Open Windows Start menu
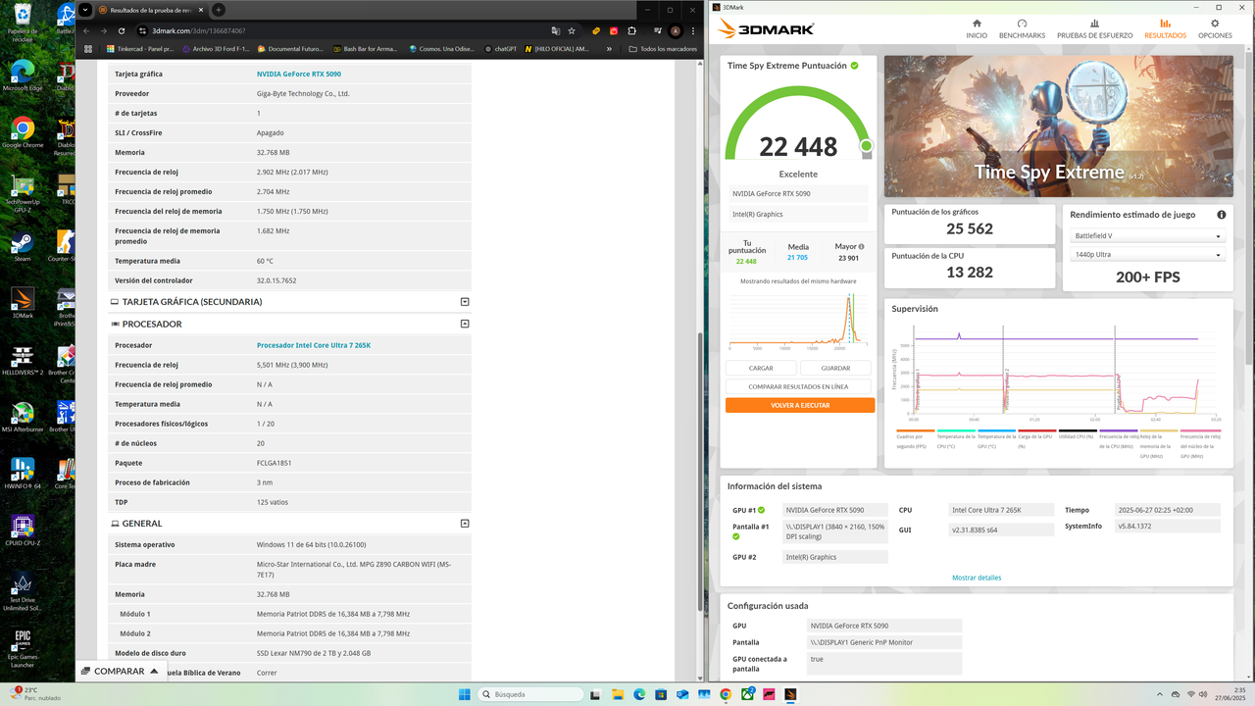 click(464, 694)
